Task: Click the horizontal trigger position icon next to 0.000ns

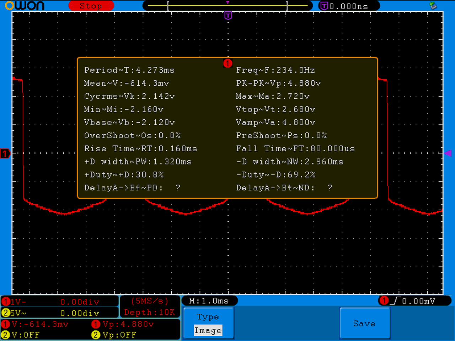Action: click(x=324, y=6)
